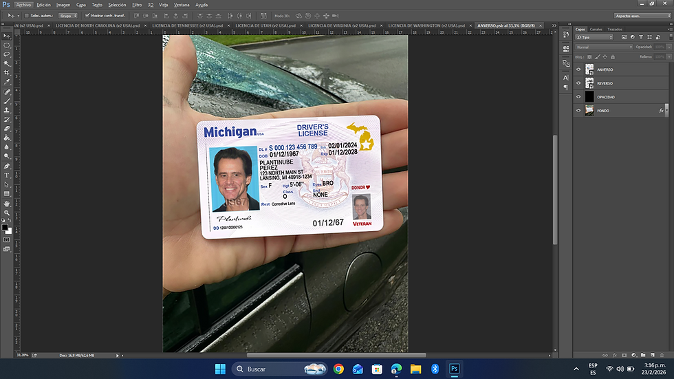Select the Eyedropper tool
The width and height of the screenshot is (674, 379).
[6, 82]
